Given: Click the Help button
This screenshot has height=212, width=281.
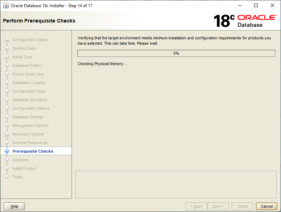Looking at the screenshot, I should [x=14, y=206].
